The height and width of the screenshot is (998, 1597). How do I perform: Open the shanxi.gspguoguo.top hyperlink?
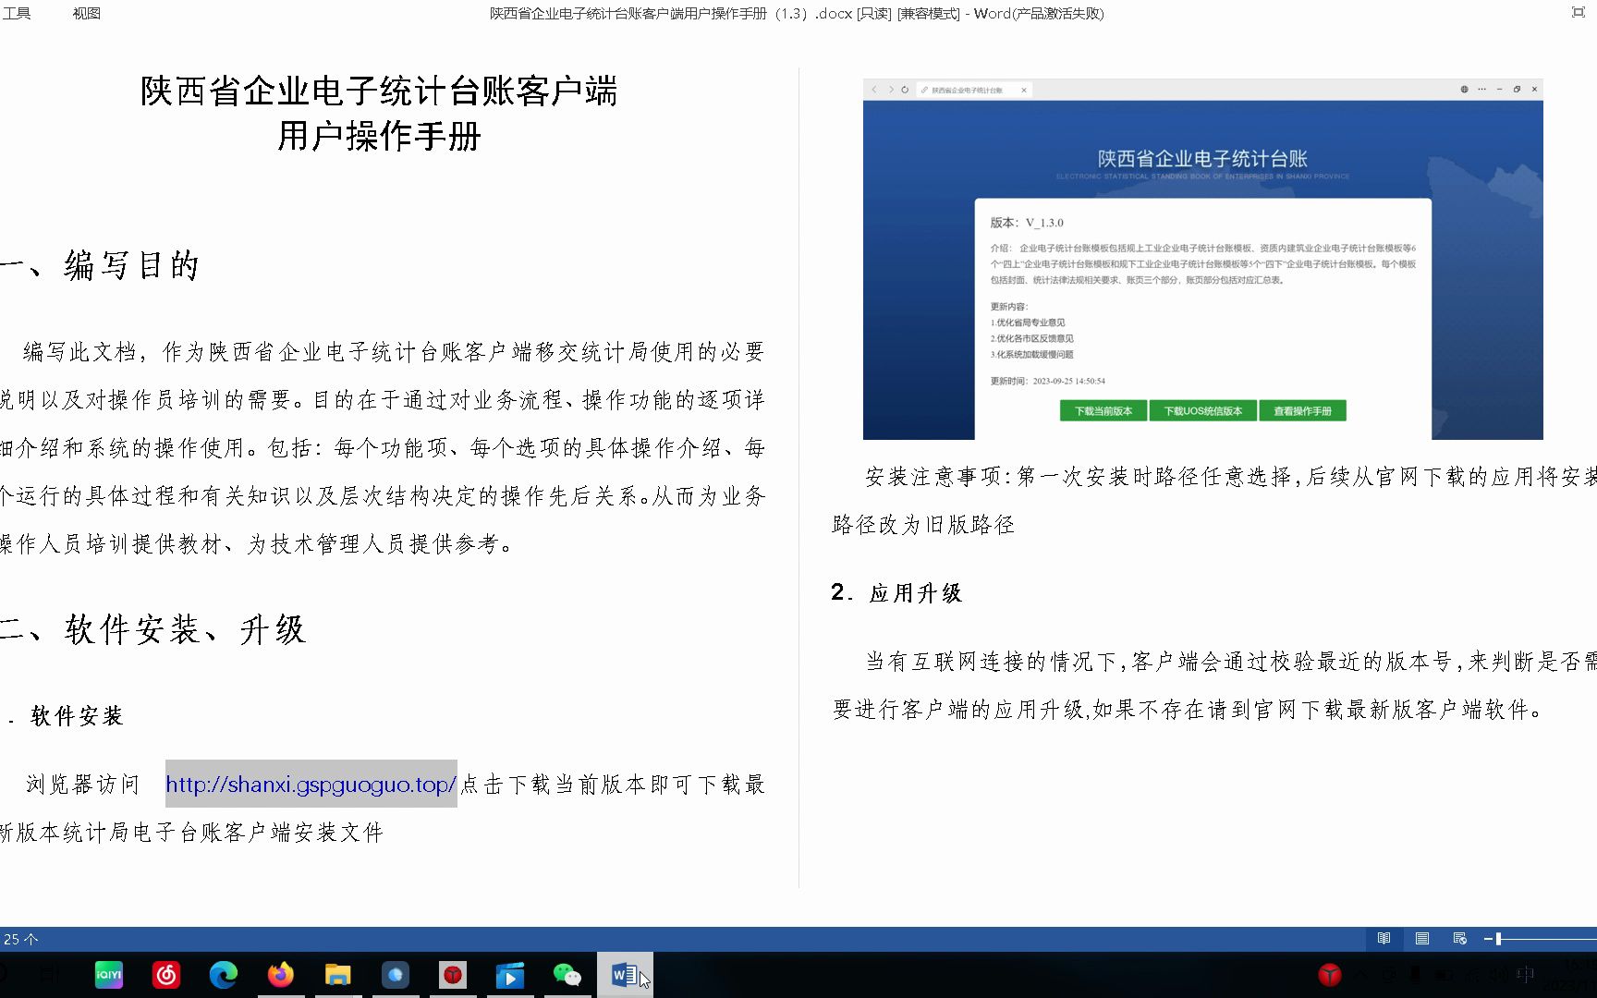pos(311,785)
